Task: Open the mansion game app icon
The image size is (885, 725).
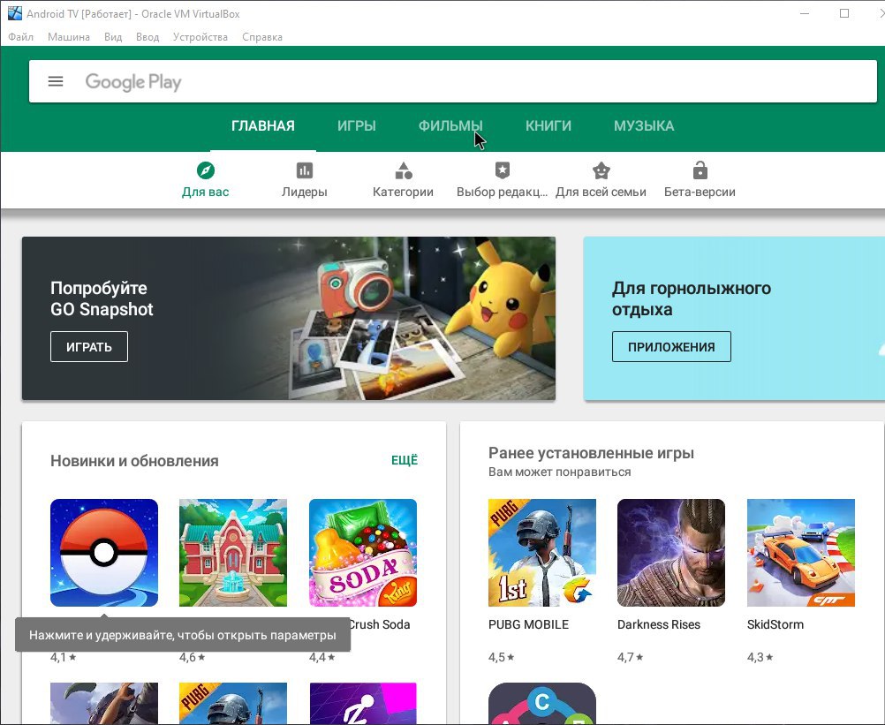Action: (x=233, y=552)
